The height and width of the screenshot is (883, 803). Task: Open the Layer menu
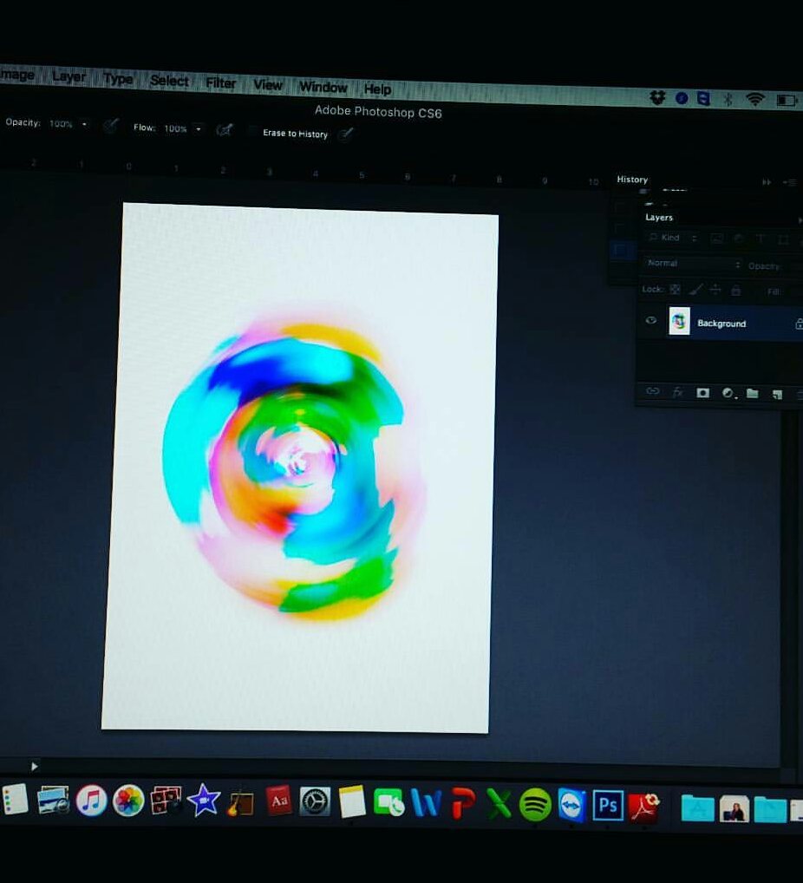pos(69,76)
